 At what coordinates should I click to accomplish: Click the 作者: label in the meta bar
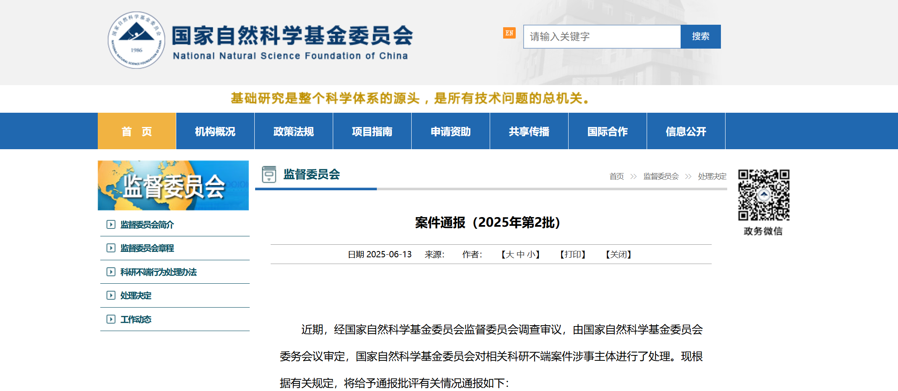tap(472, 254)
